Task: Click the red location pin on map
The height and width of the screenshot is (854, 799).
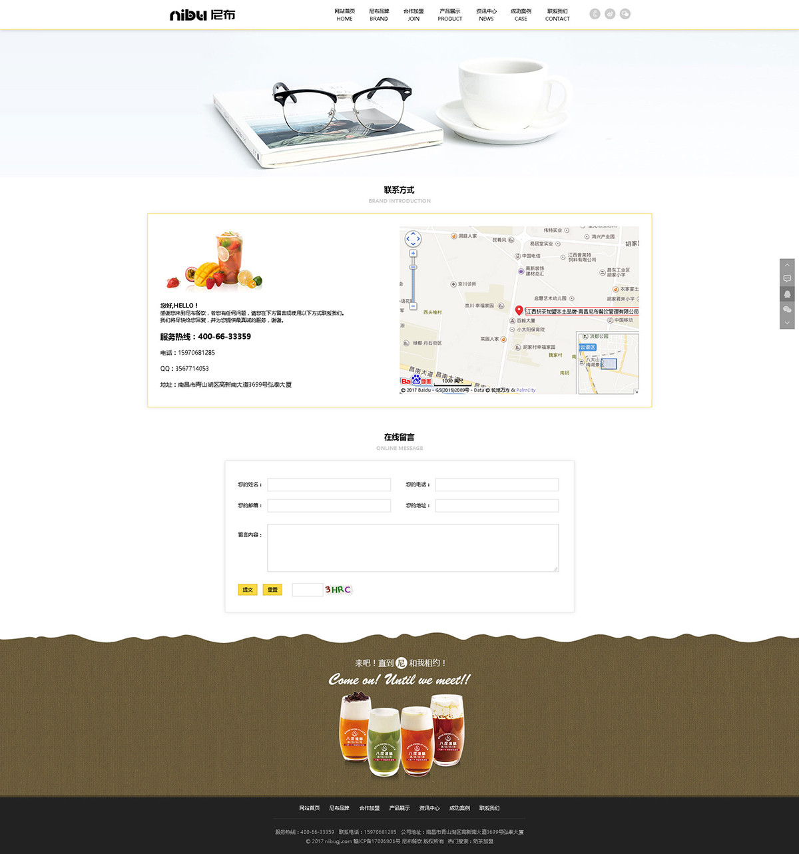Action: click(519, 310)
